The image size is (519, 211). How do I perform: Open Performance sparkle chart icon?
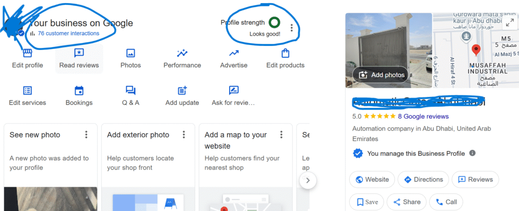182,53
